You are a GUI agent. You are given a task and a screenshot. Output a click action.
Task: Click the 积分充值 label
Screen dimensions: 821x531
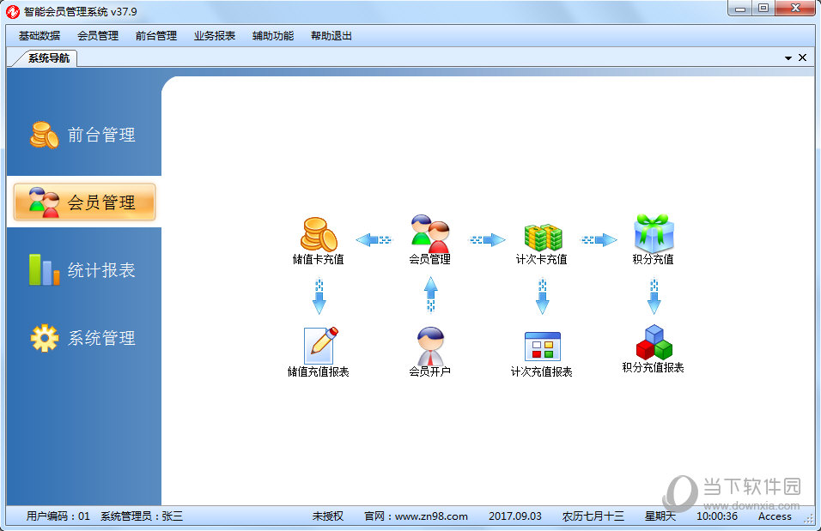click(654, 259)
